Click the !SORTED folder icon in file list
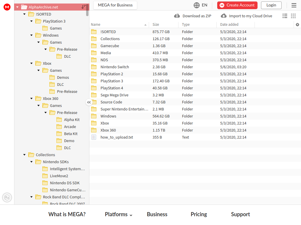This screenshot has height=225, width=301. (x=94, y=32)
